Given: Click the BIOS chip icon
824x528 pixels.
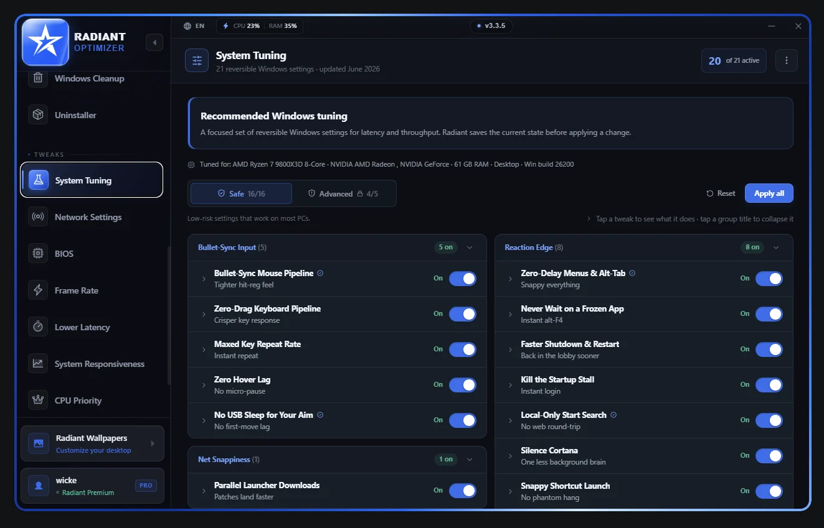Looking at the screenshot, I should click(38, 254).
